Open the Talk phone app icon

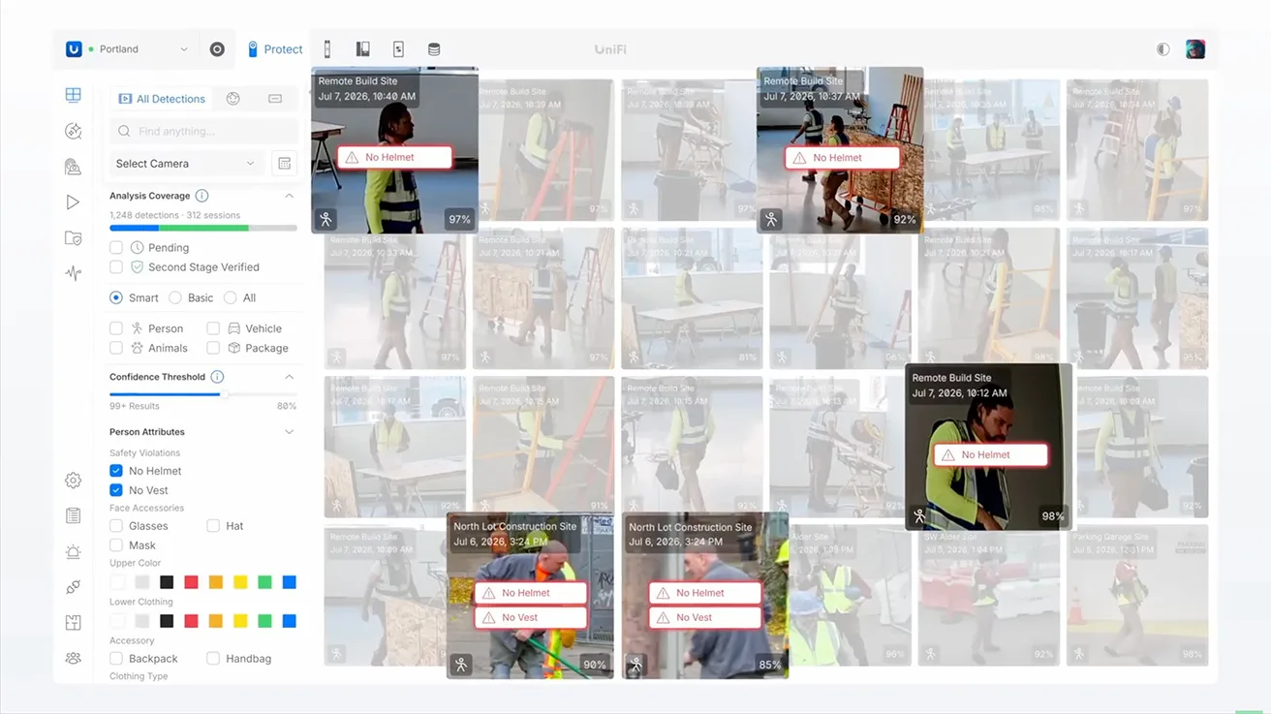363,49
